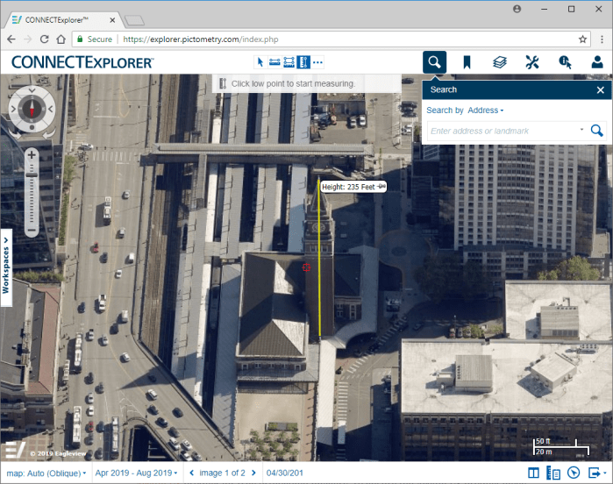Open the Search by Address dropdown

click(485, 110)
